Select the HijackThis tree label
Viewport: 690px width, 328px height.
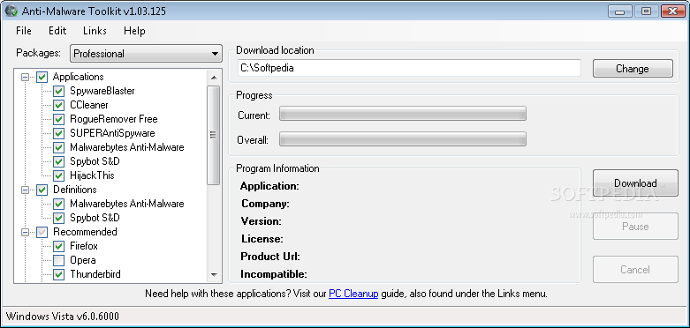(x=92, y=175)
